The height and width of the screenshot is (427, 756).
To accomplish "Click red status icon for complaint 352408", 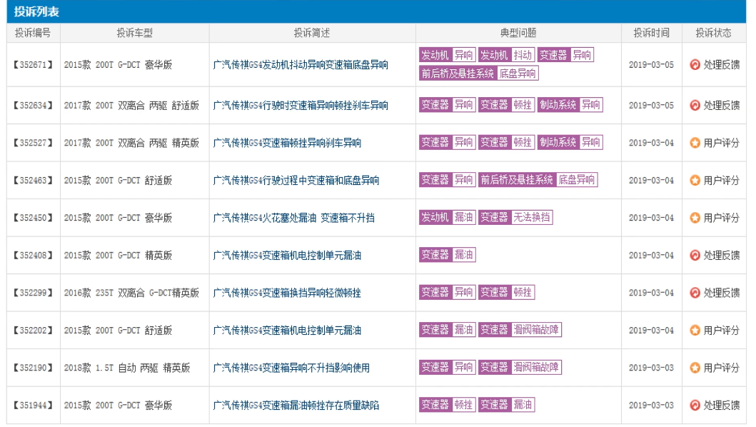I will coord(695,256).
